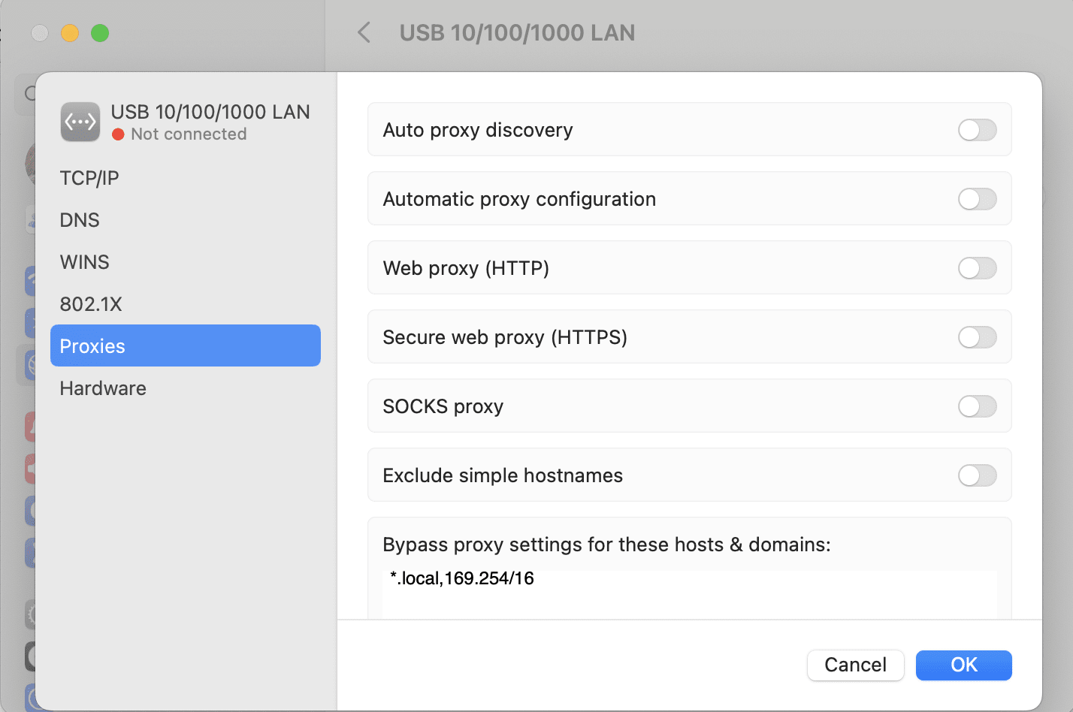The height and width of the screenshot is (712, 1073).
Task: Select the Hardware section
Action: point(102,388)
